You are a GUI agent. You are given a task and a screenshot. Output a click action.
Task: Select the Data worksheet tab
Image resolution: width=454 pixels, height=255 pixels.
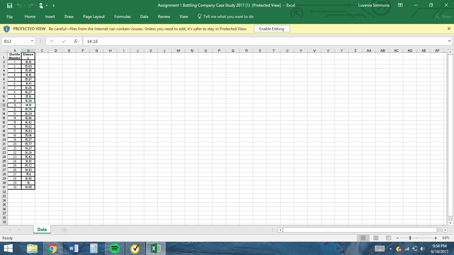[x=42, y=230]
